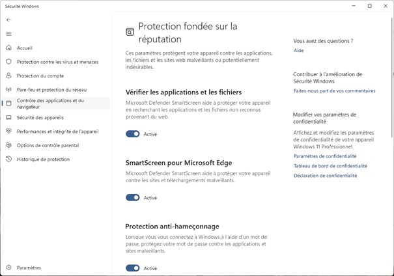Click the firewall network signal icon
This screenshot has height=276, width=394.
click(8, 90)
